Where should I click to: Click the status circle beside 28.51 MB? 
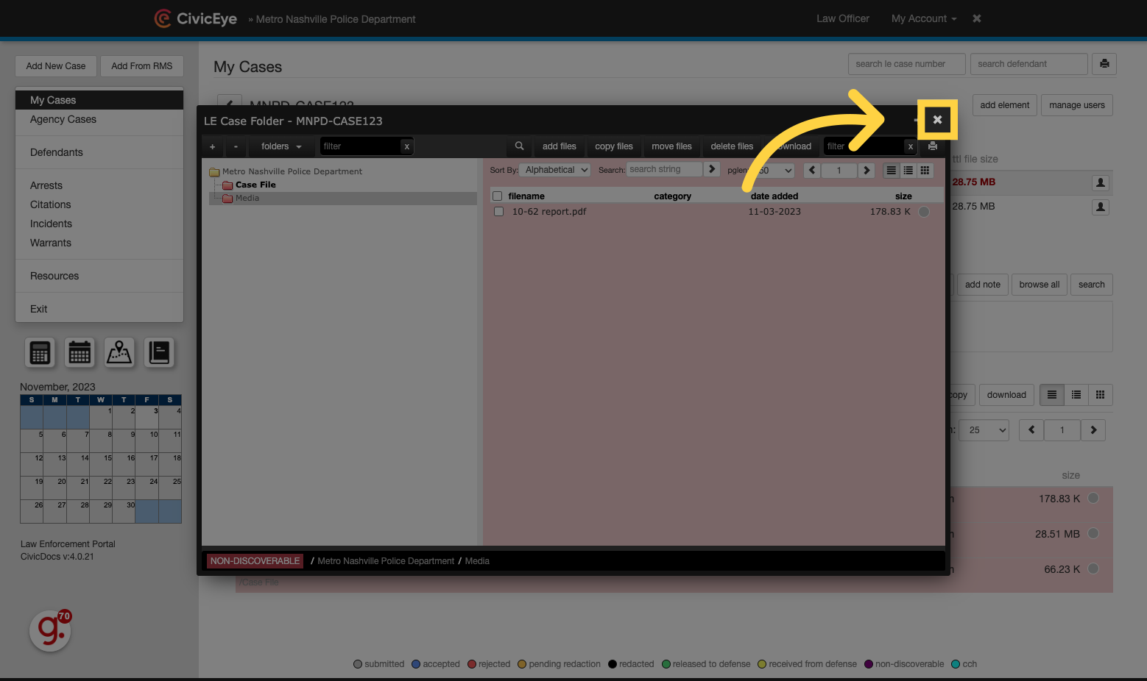click(1093, 533)
